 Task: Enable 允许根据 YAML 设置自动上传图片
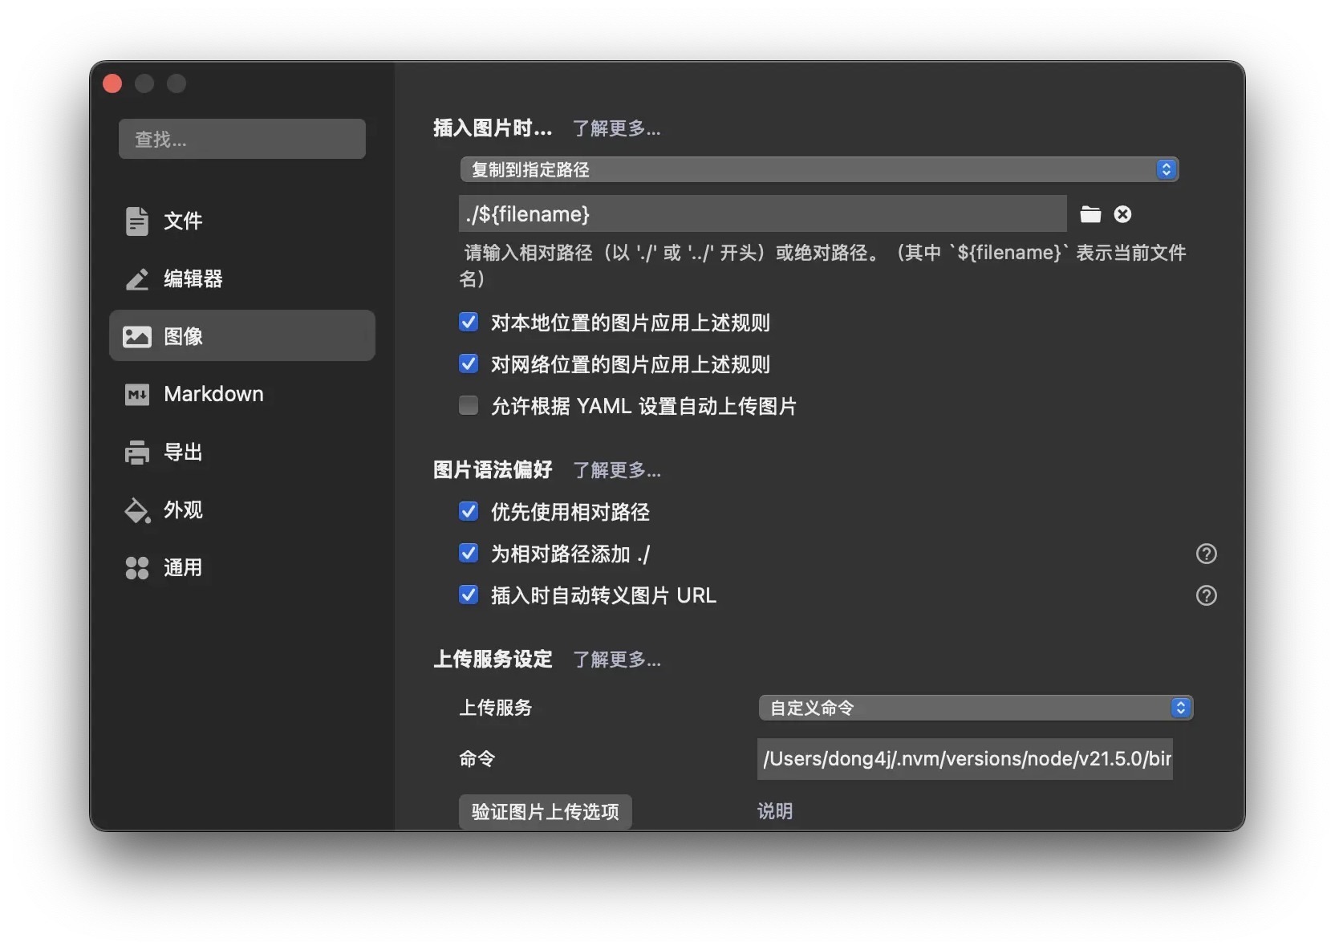[x=469, y=405]
